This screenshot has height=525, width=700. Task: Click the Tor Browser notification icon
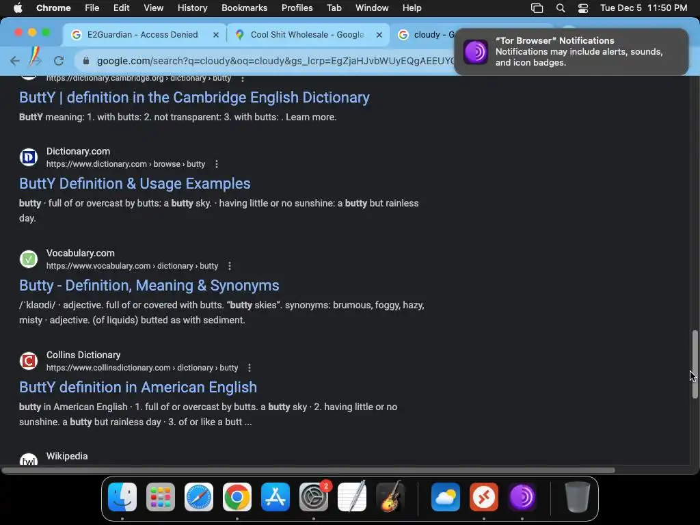coord(476,52)
